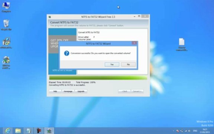Viewport: 214px width, 134px height.
Task: Click the 'Elapsed Time' status text
Action: pos(60,82)
